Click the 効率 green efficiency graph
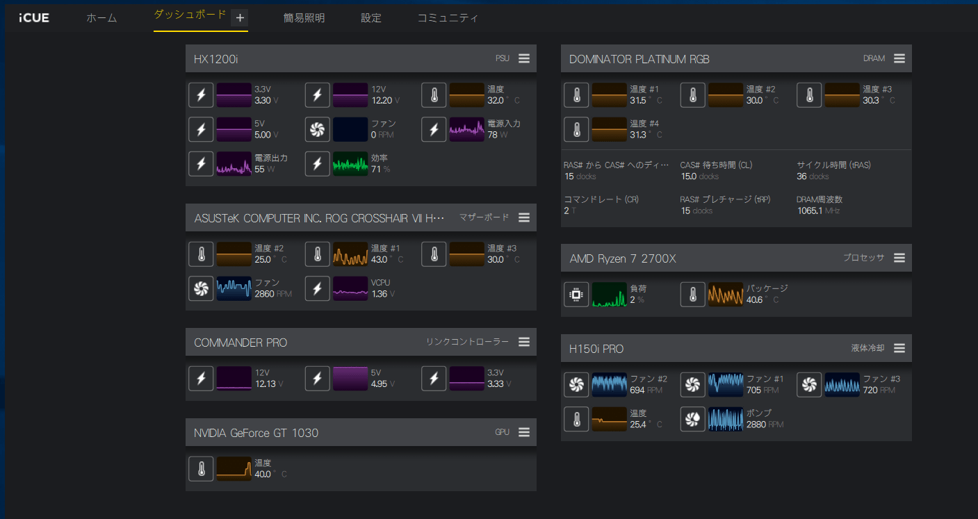Viewport: 978px width, 519px height. point(350,163)
